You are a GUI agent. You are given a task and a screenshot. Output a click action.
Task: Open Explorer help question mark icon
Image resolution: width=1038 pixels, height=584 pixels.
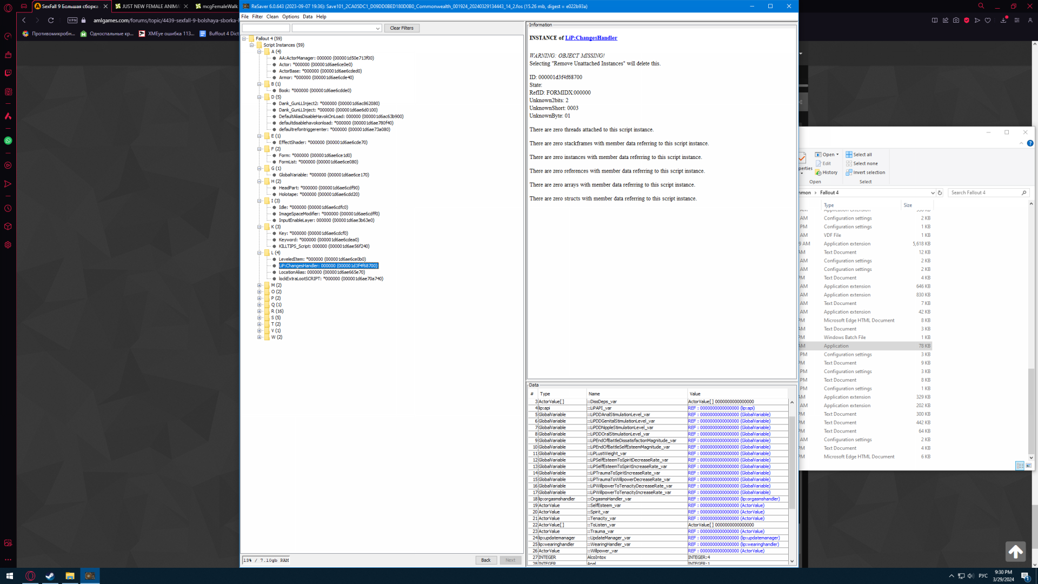[1030, 143]
